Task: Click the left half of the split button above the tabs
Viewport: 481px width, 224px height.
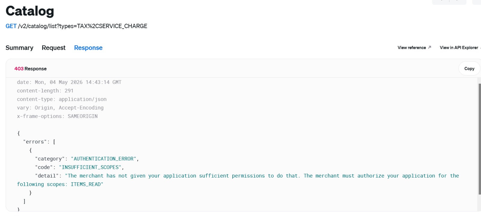Action: pos(441,2)
